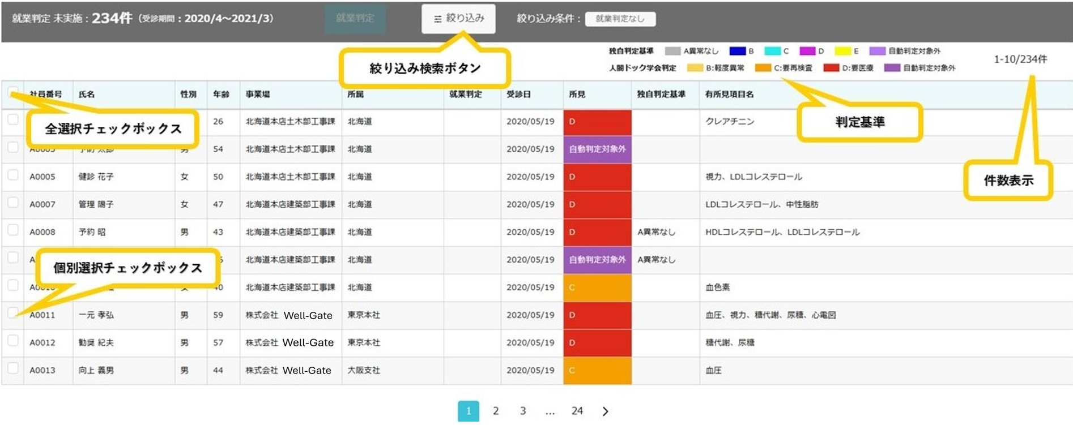Open page 3 of the results
The width and height of the screenshot is (1073, 425).
(523, 411)
